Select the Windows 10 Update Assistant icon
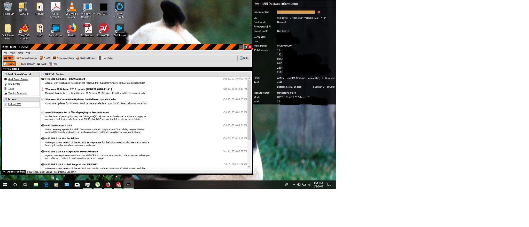529x227 pixels. (88, 10)
